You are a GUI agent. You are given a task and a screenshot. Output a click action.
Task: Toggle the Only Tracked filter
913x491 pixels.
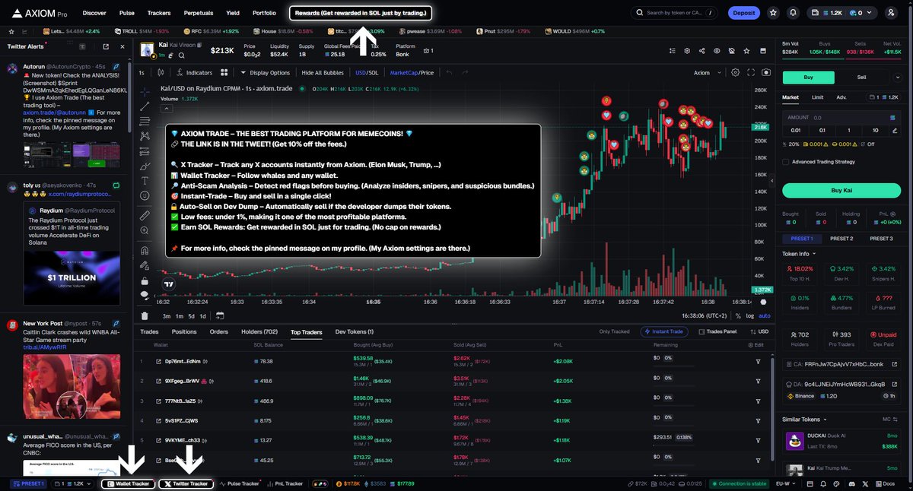click(x=614, y=331)
